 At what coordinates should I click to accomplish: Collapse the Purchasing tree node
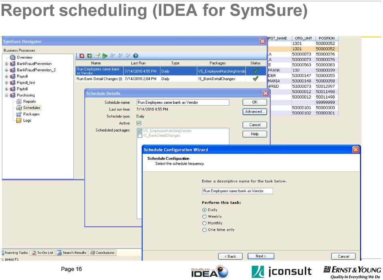[7, 95]
